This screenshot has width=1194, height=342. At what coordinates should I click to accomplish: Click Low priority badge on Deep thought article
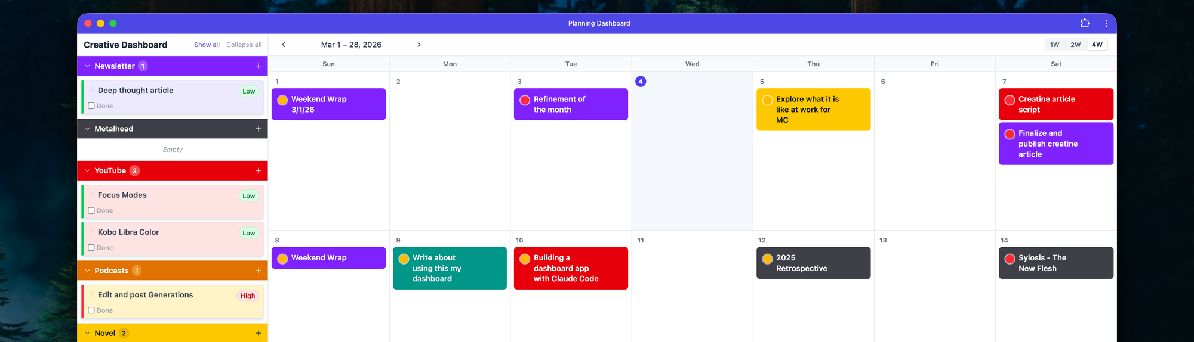pos(249,91)
